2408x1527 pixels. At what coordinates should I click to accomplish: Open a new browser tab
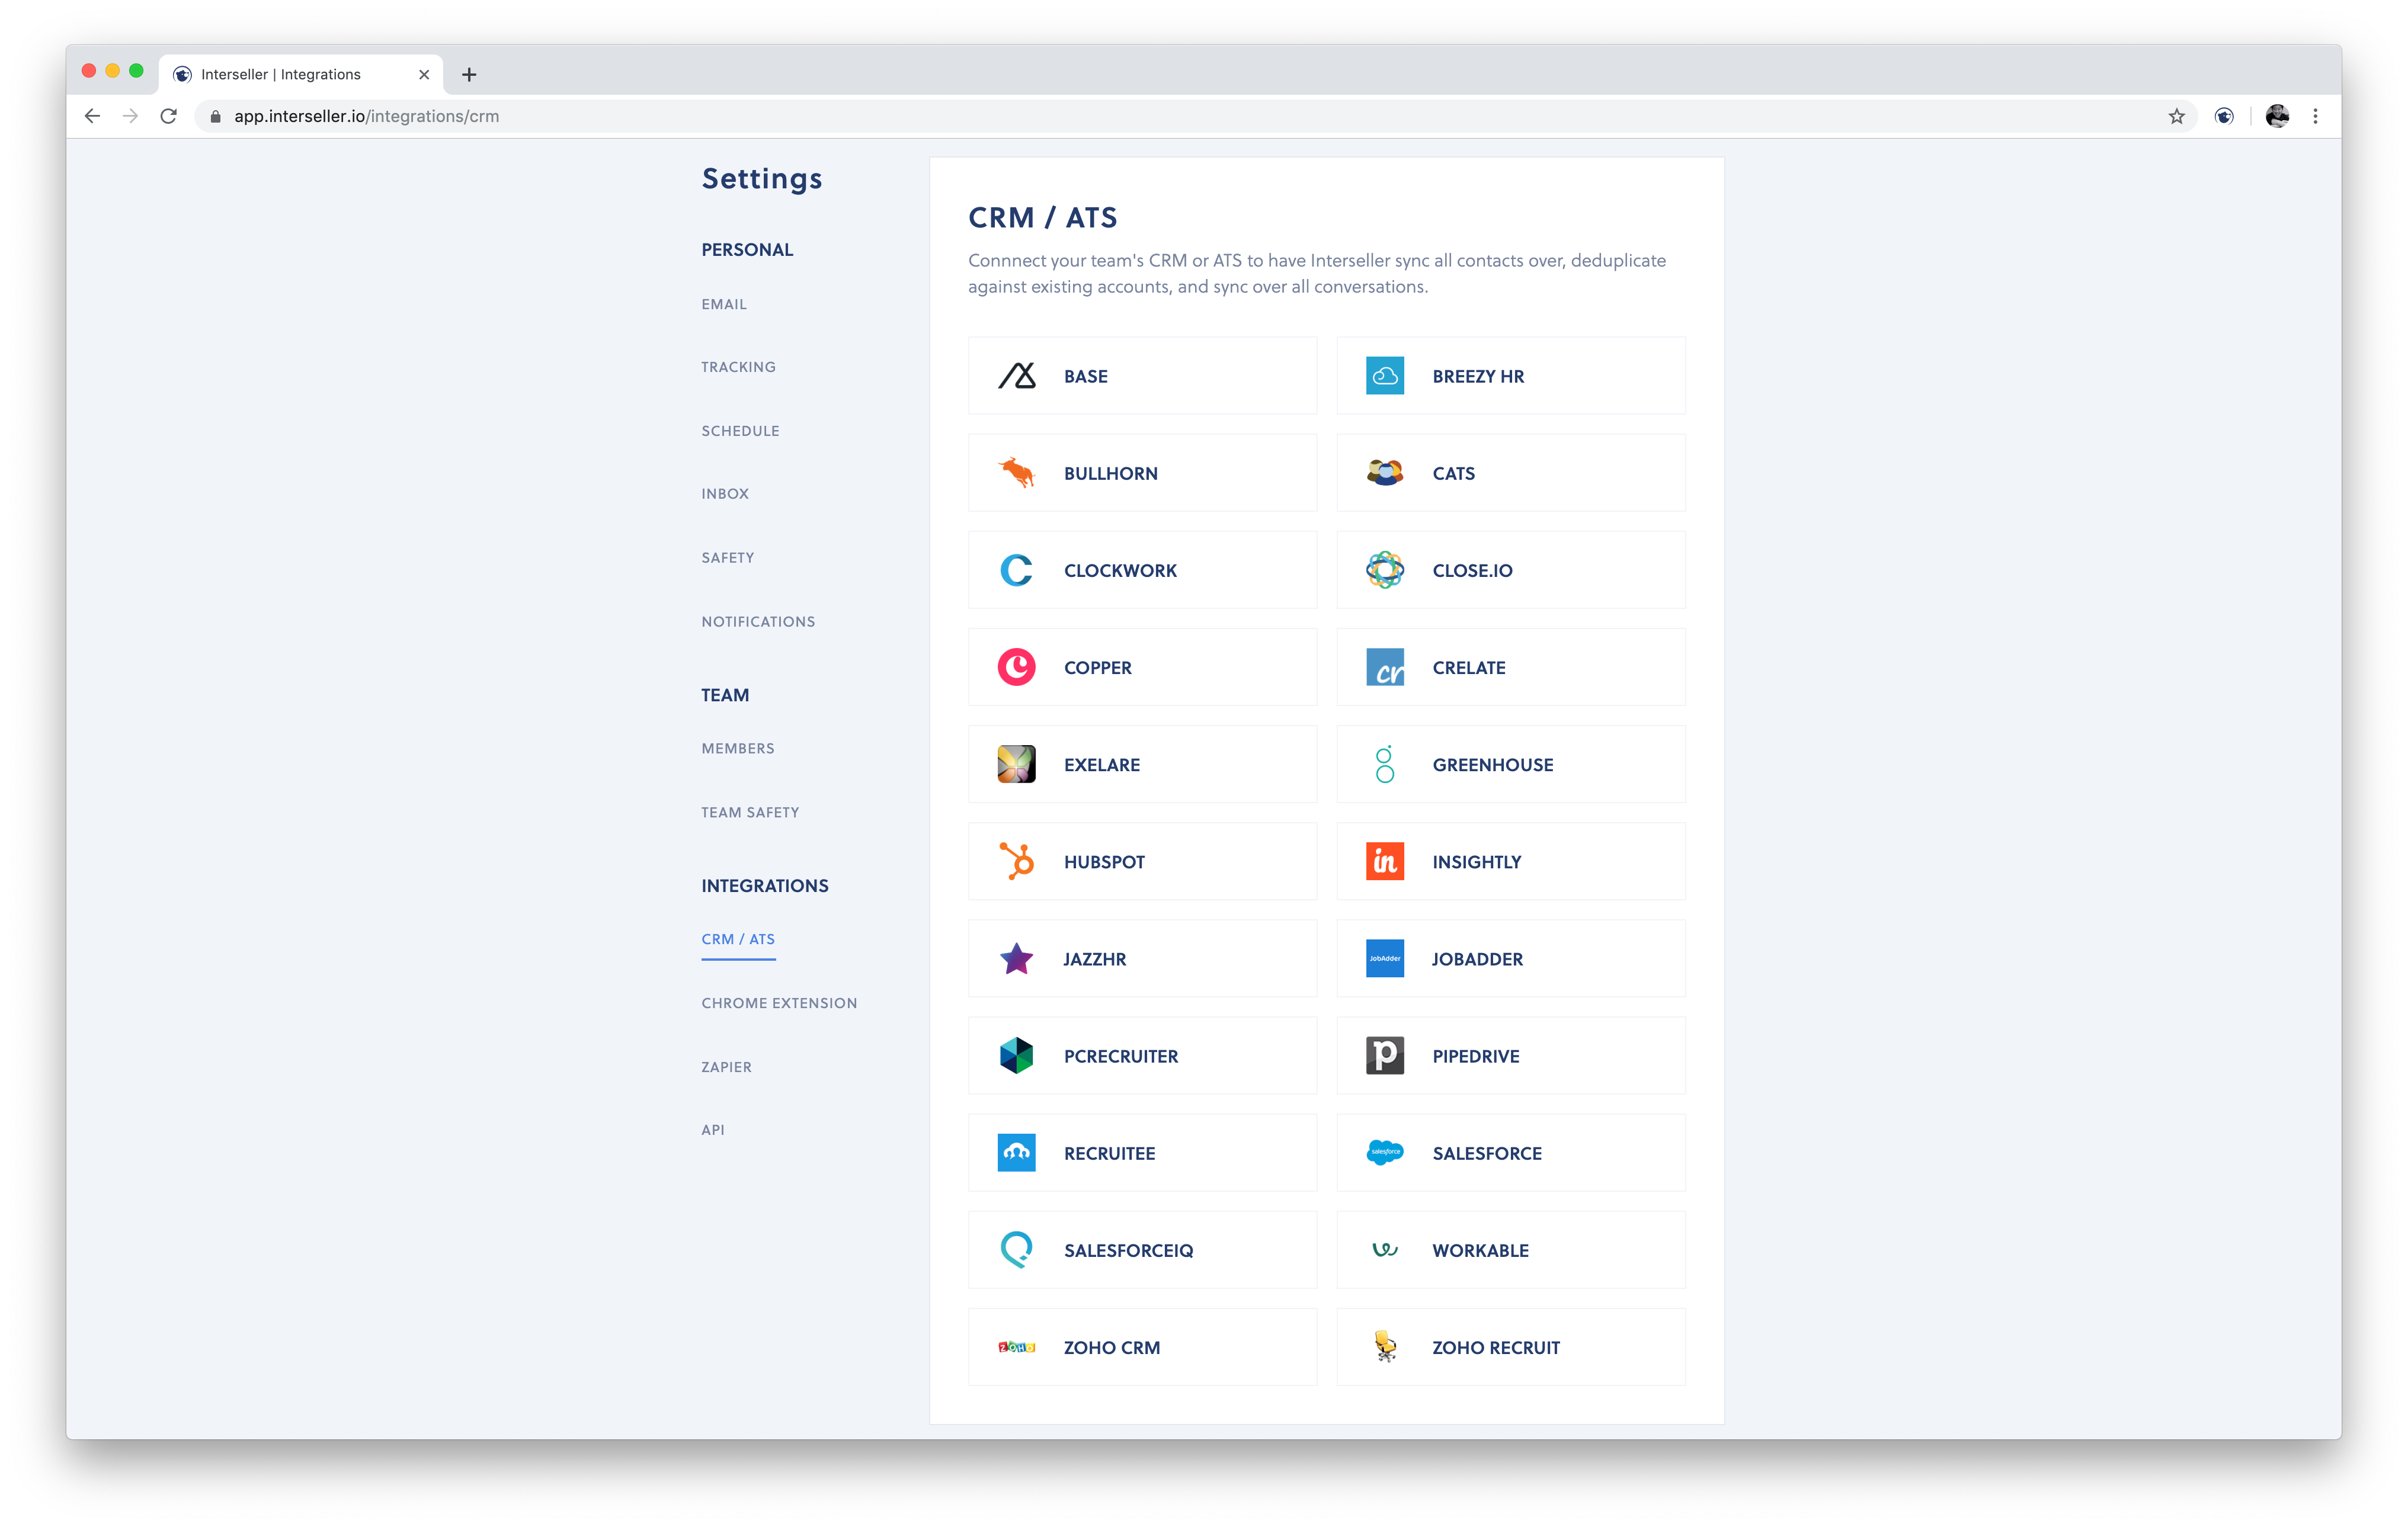(x=469, y=74)
